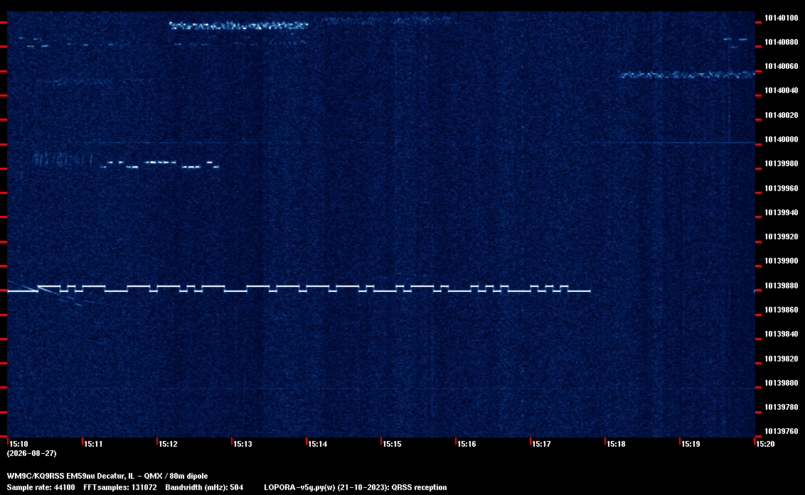The image size is (805, 495).
Task: Click frequency label 10140040
Action: (782, 91)
